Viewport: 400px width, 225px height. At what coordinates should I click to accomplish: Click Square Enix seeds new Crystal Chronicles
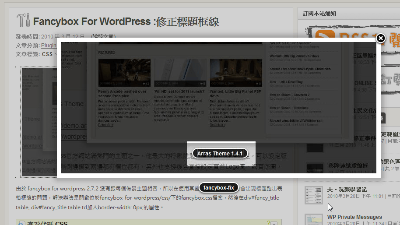(300, 69)
